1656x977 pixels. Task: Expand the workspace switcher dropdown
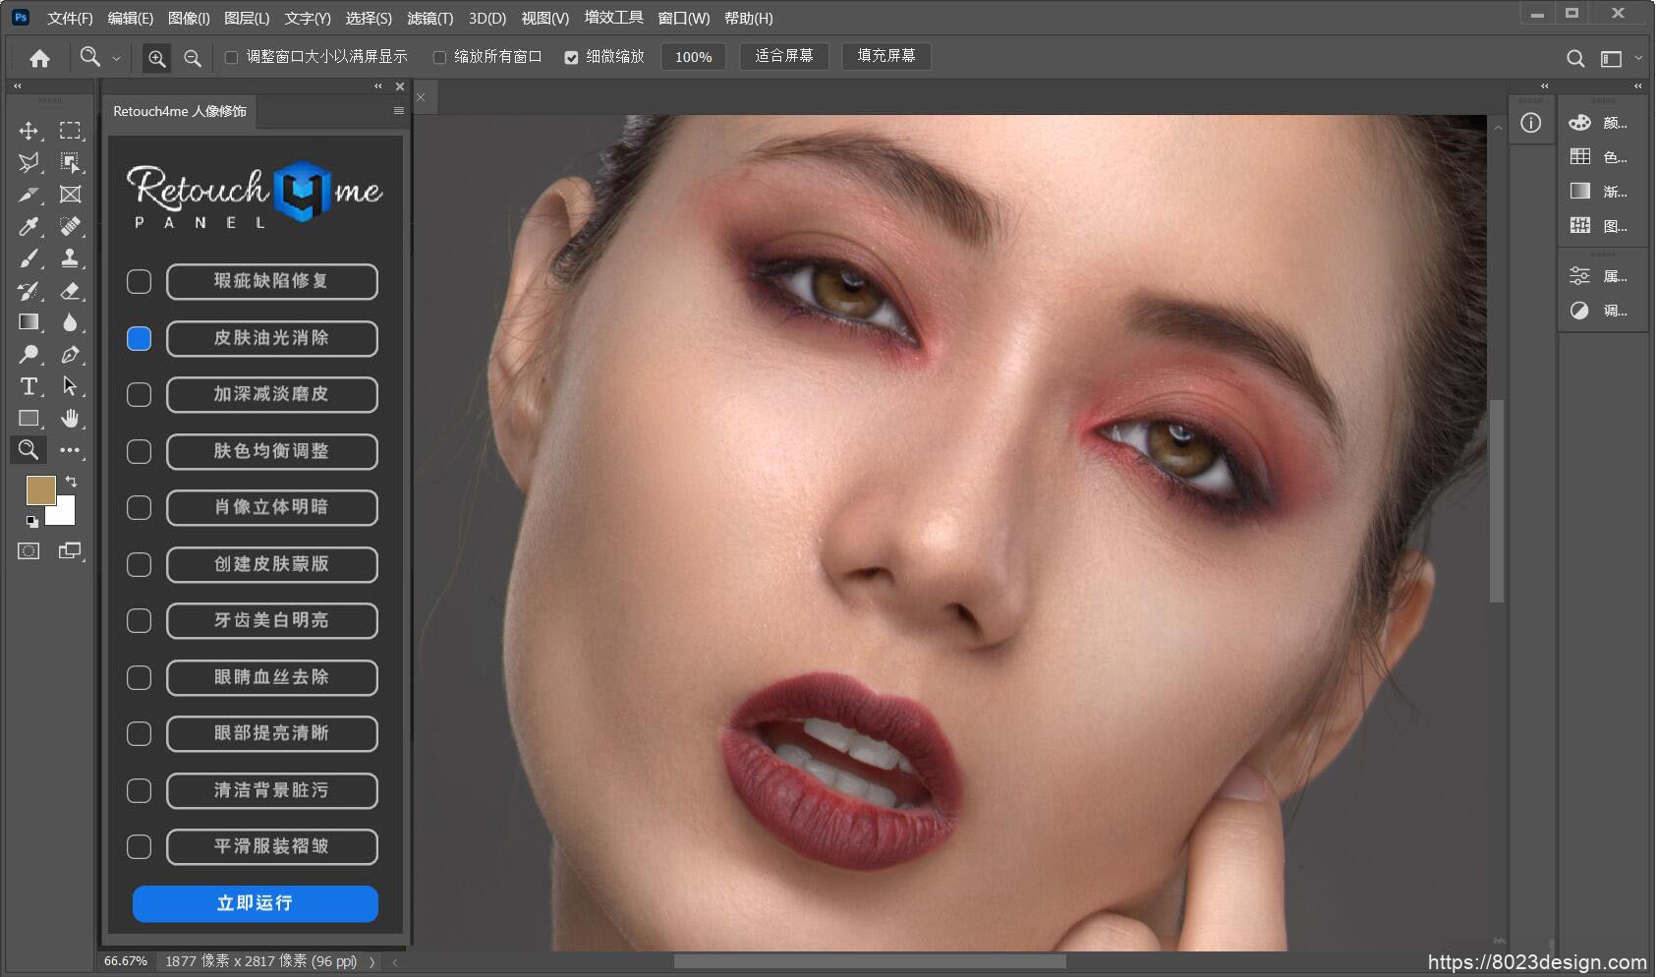tap(1637, 58)
